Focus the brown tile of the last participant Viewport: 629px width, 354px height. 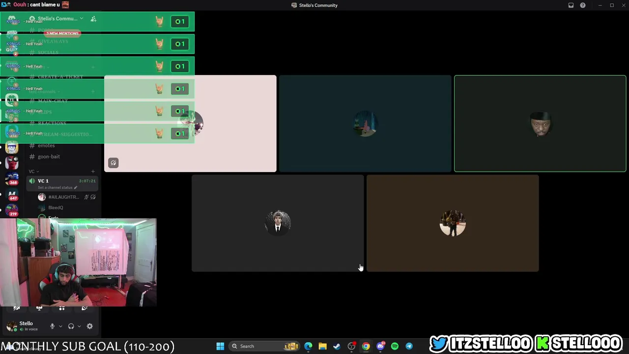tap(453, 223)
